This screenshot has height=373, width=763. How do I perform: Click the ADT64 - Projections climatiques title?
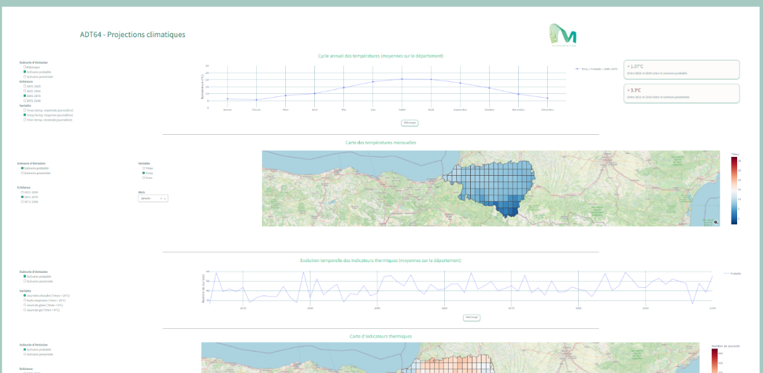point(133,35)
